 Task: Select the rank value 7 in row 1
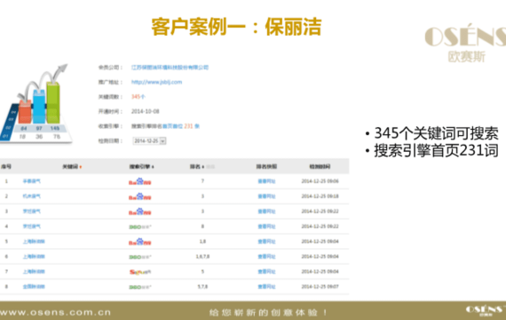(x=202, y=181)
